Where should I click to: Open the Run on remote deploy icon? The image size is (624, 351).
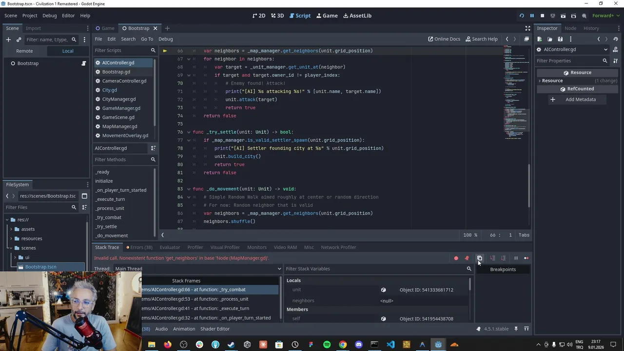[552, 16]
